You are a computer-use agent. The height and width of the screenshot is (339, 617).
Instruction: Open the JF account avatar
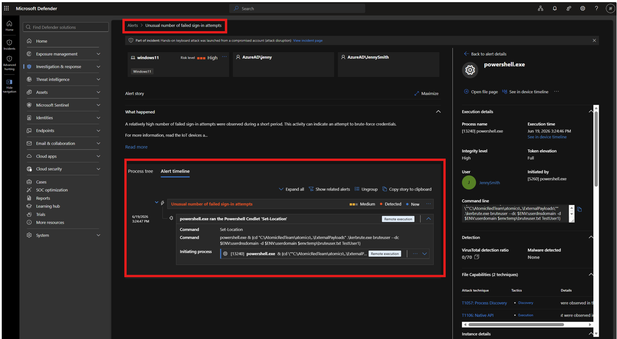click(x=610, y=8)
